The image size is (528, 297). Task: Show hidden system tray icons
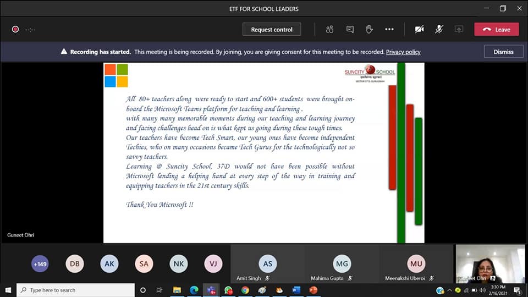coord(449,290)
